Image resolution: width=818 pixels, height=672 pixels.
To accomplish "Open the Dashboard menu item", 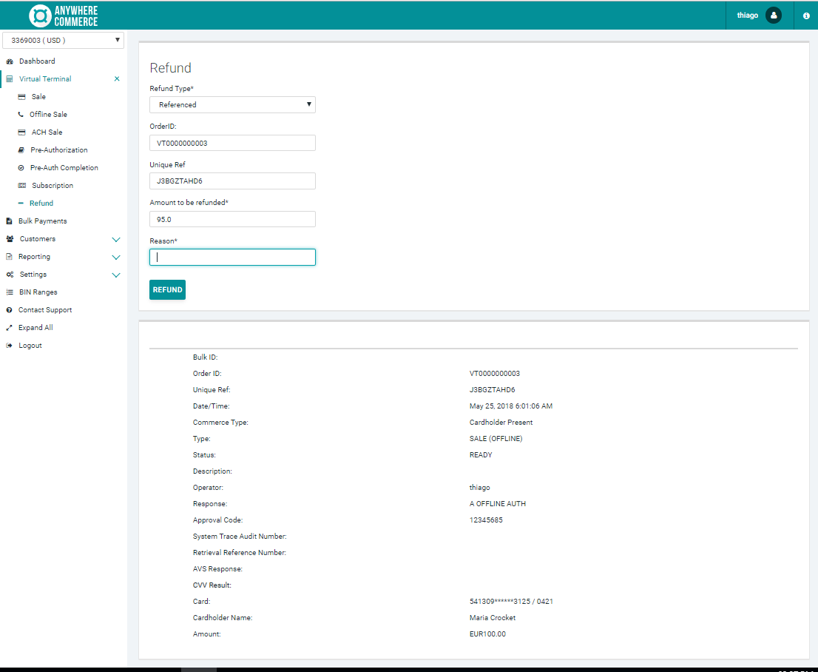I will pyautogui.click(x=37, y=61).
